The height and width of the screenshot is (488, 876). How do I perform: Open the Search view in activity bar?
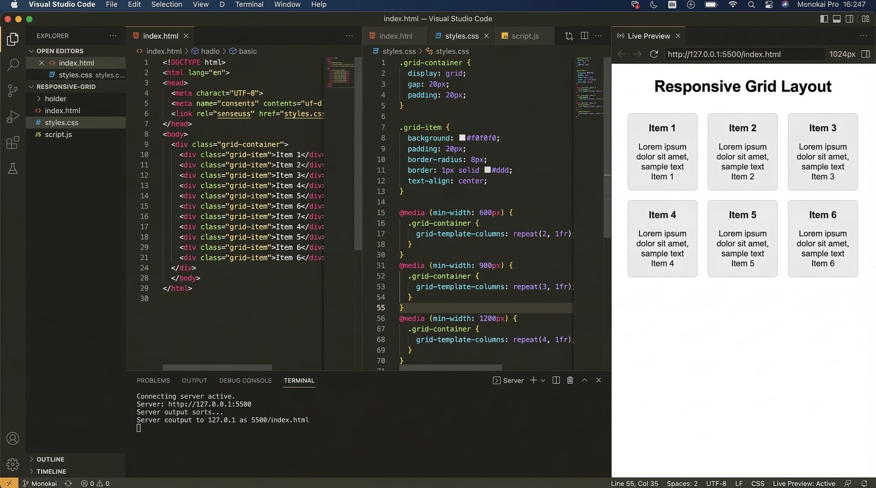(13, 65)
